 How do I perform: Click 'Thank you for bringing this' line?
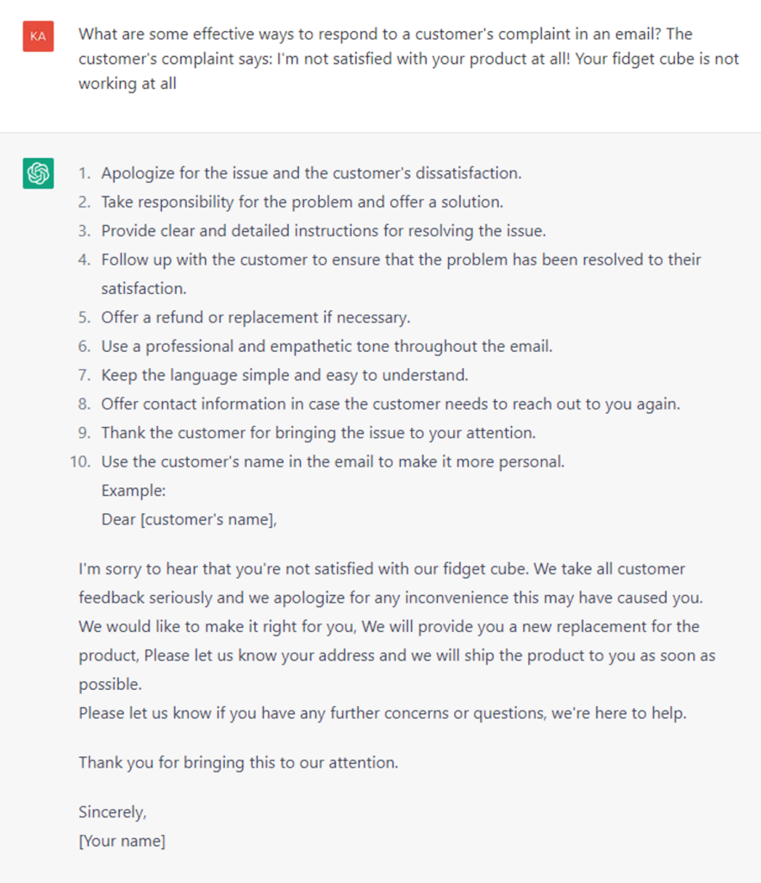click(238, 762)
